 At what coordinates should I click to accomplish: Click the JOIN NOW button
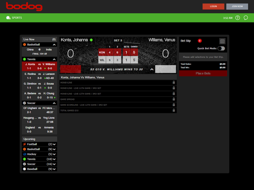tap(237, 6)
